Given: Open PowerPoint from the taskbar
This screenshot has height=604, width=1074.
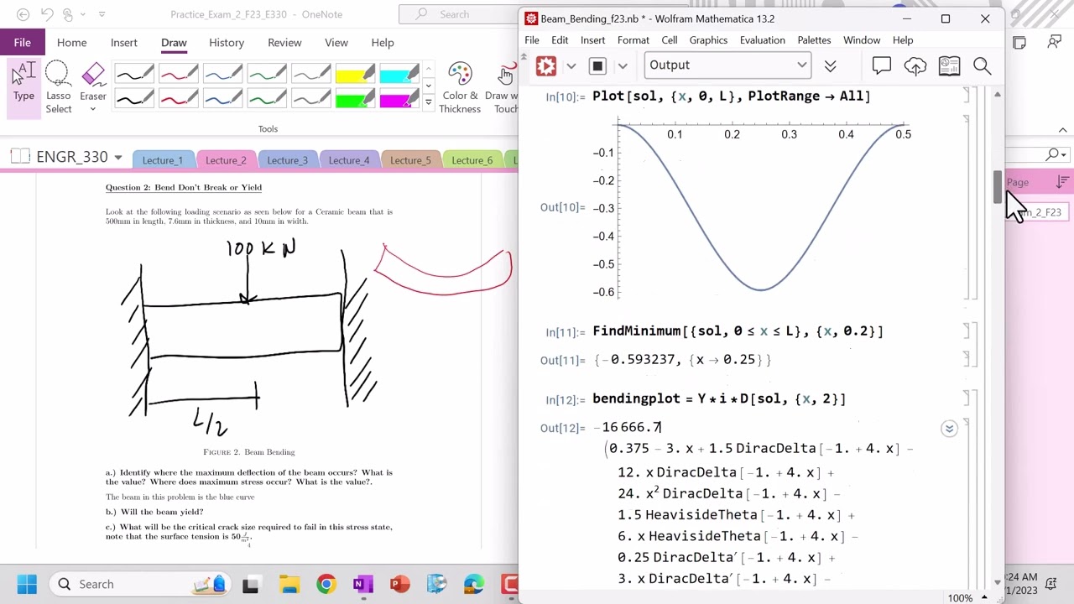Looking at the screenshot, I should (399, 584).
